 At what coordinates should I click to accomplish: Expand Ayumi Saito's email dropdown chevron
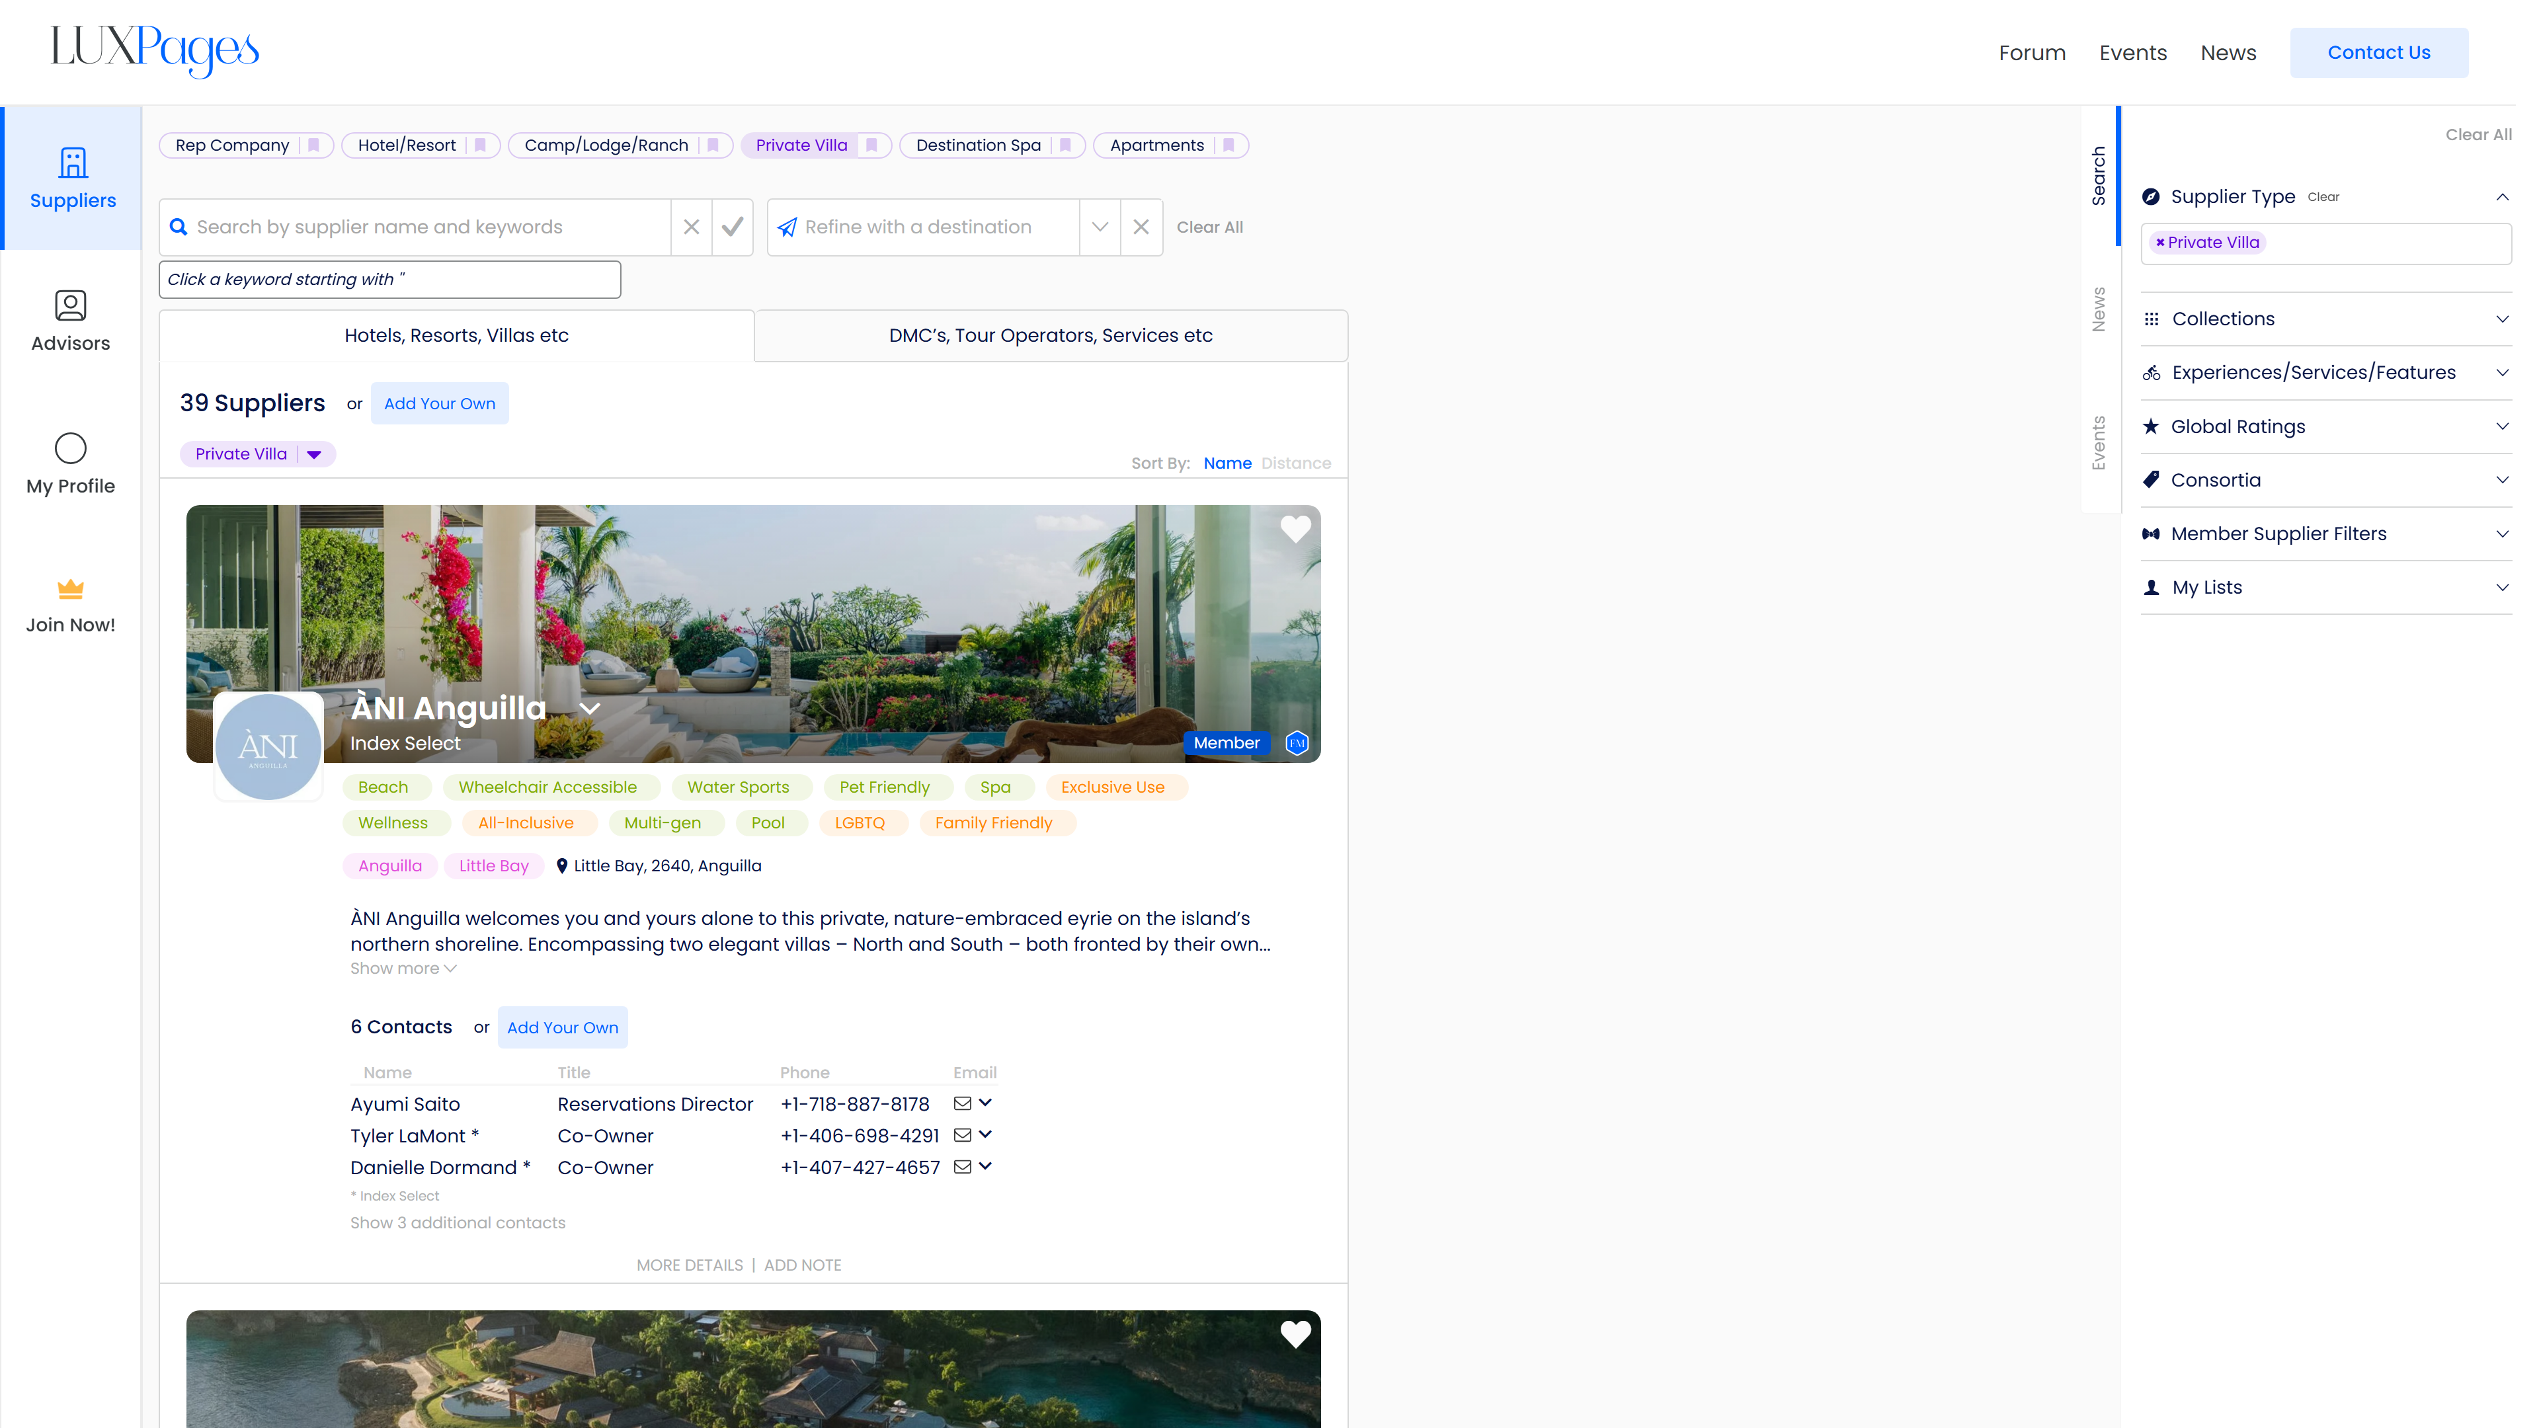[x=985, y=1103]
